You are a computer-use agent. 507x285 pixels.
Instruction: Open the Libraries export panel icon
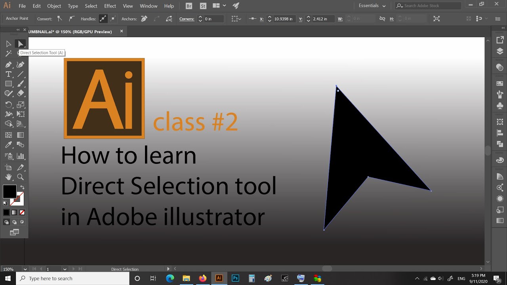coord(500,40)
